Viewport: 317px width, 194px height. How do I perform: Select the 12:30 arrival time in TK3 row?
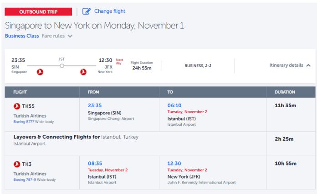point(174,164)
